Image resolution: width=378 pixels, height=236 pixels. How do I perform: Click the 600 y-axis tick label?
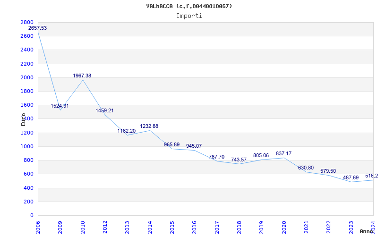point(28,174)
